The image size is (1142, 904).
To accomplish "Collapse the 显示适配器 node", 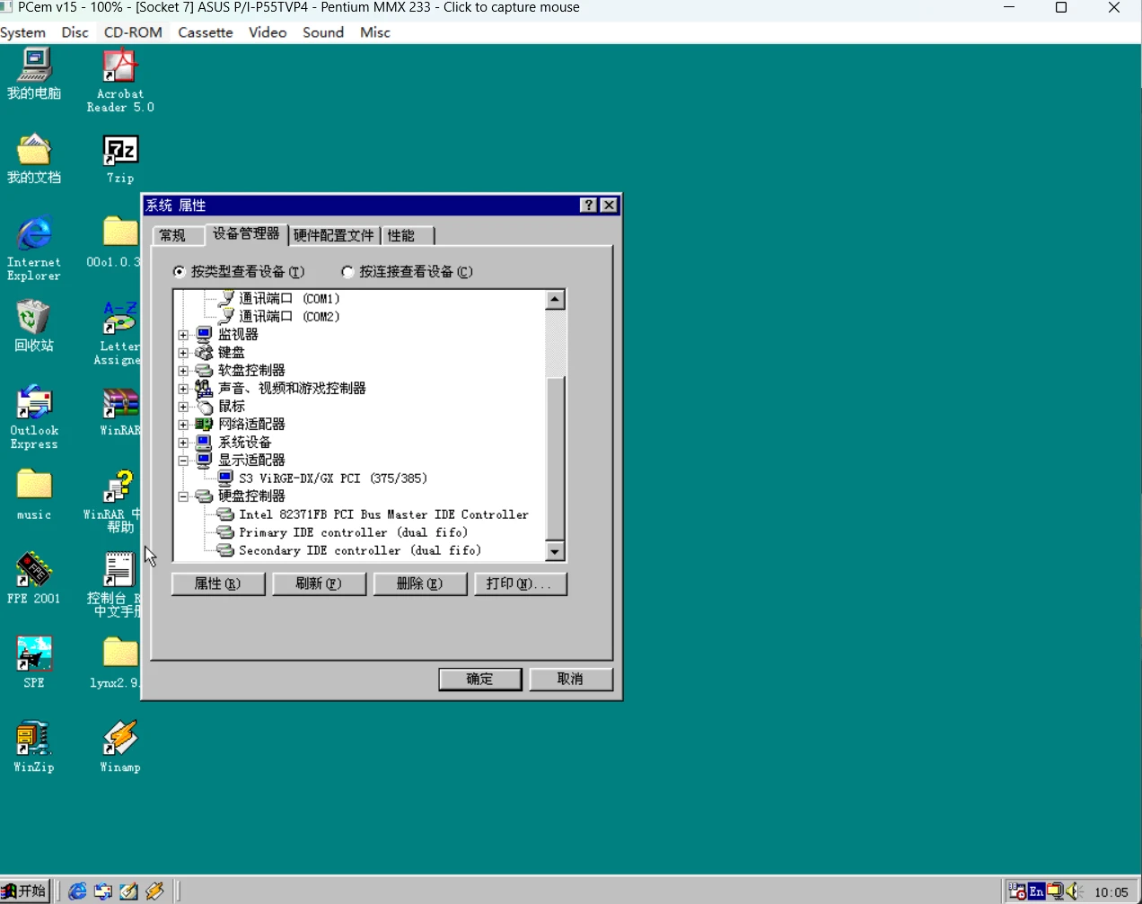I will (x=183, y=461).
